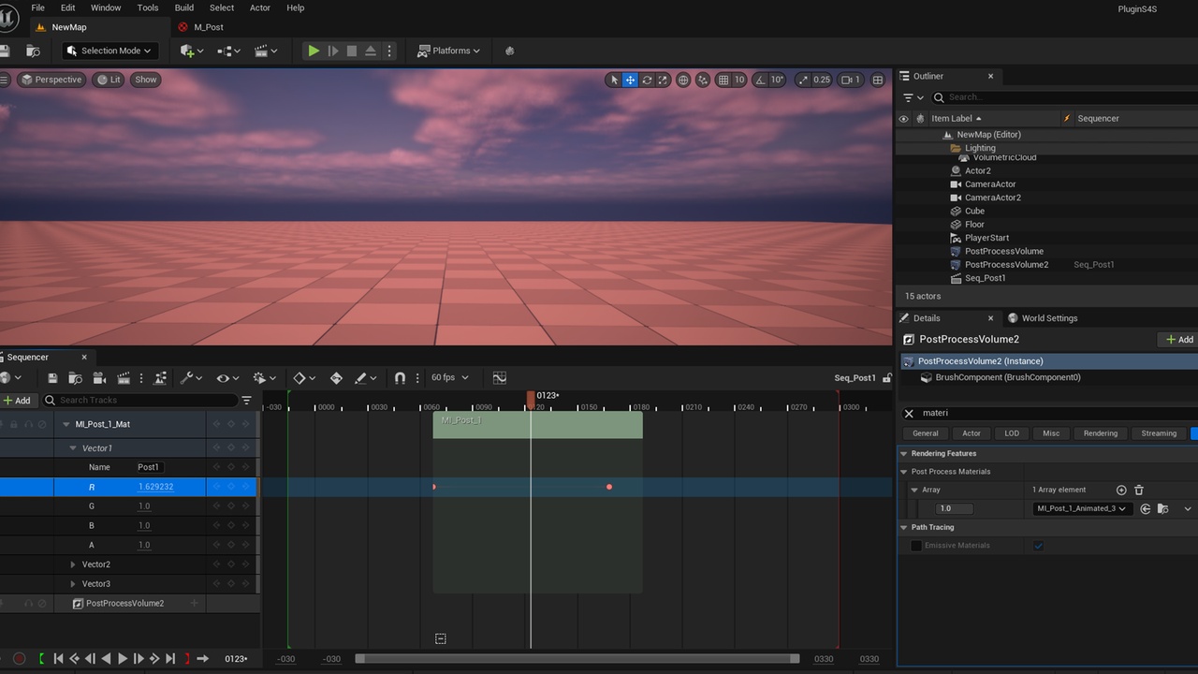
Task: Open the Perspective viewport mode menu
Action: pyautogui.click(x=51, y=80)
